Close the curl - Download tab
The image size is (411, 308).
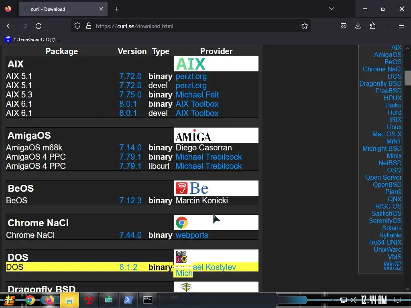(101, 9)
